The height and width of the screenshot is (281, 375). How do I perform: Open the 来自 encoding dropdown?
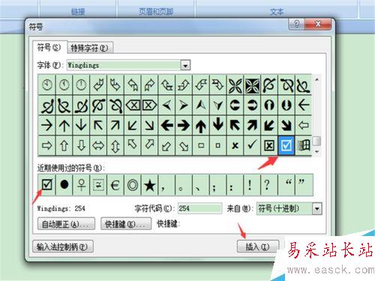[317, 208]
